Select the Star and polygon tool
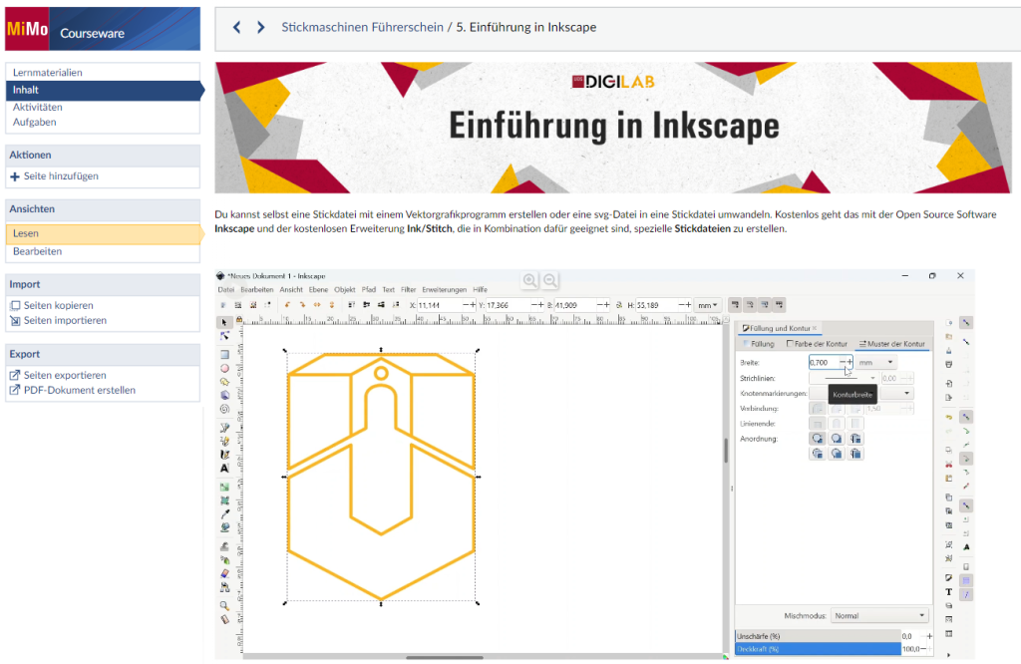1021x664 pixels. [224, 382]
